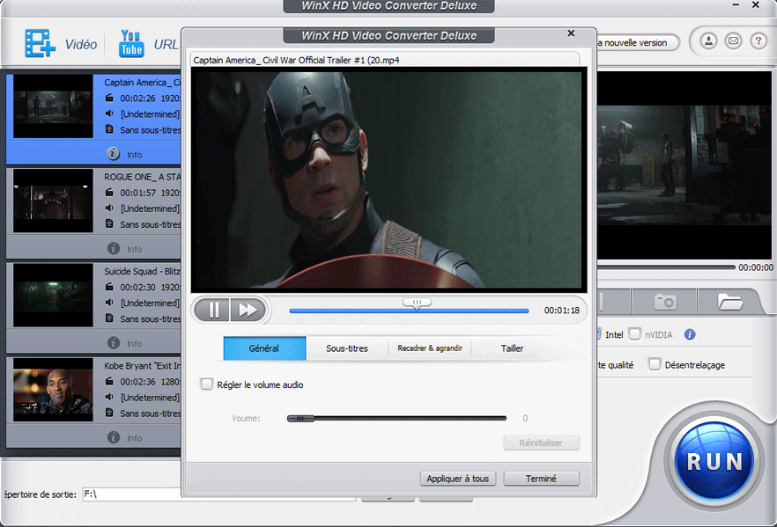Screen dimensions: 777x527
Task: Click [Undetermined] audio track of Captain America
Action: click(x=150, y=113)
